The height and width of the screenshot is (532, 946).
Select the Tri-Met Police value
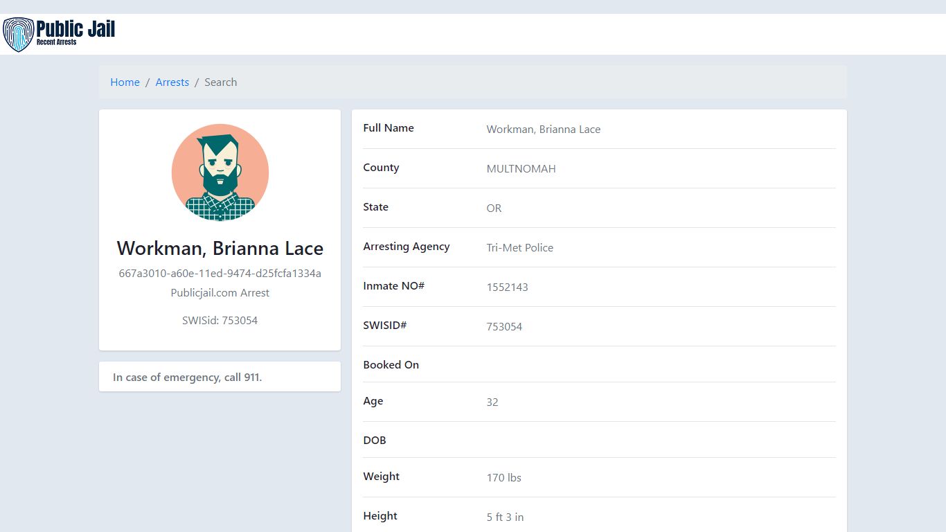[520, 247]
